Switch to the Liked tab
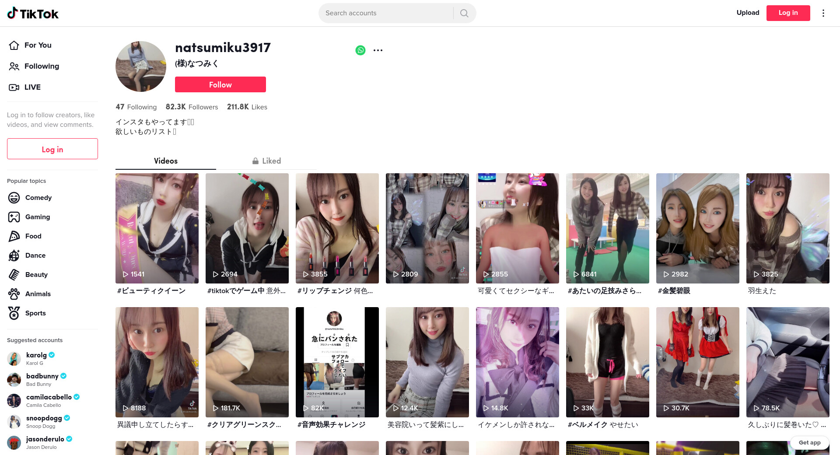The image size is (840, 455). coord(266,161)
